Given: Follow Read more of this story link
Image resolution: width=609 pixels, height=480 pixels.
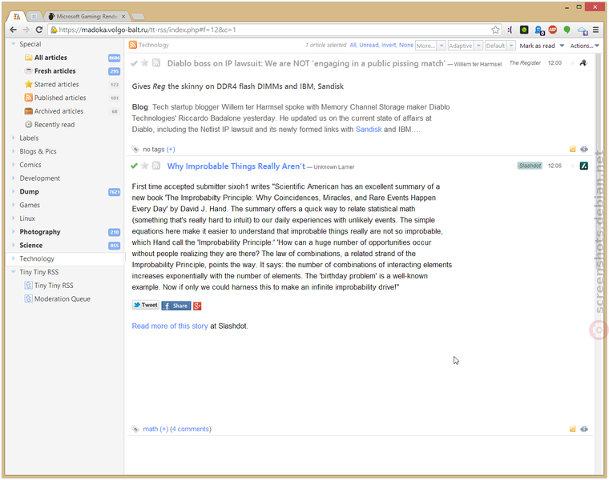Looking at the screenshot, I should point(170,326).
